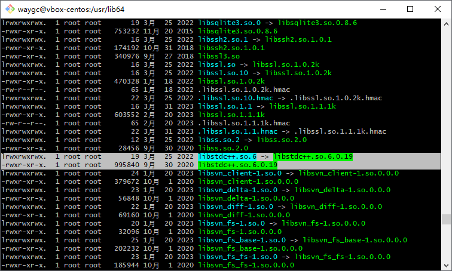Click the terminal app icon in title bar
This screenshot has width=452, height=271.
point(10,9)
